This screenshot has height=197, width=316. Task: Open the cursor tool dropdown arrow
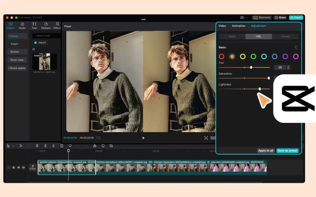pyautogui.click(x=13, y=146)
